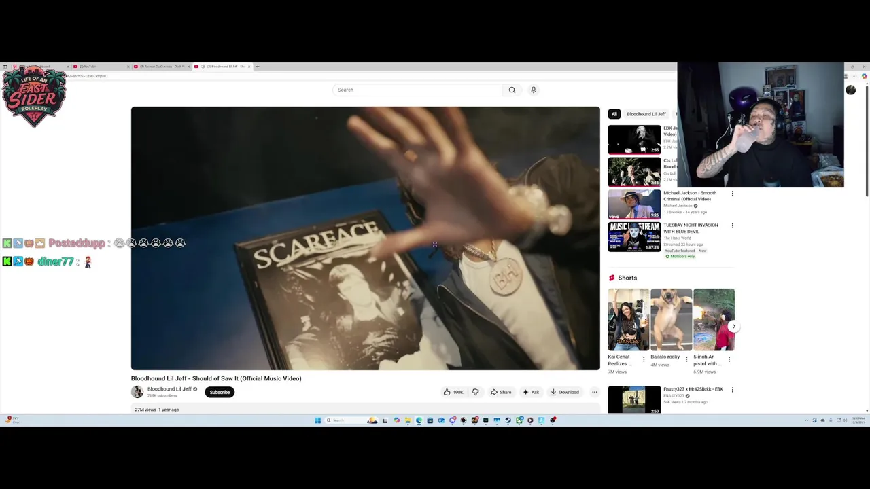Click the 'Shorts' section heading
This screenshot has height=489, width=870.
coord(627,278)
